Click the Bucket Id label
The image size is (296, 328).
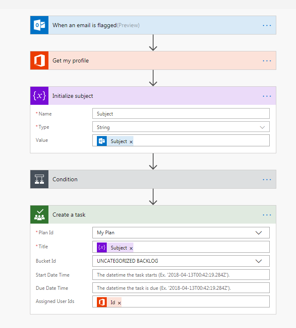click(46, 261)
